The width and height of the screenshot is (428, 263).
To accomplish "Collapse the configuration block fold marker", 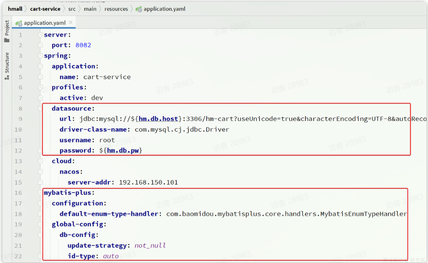I will pyautogui.click(x=41, y=203).
